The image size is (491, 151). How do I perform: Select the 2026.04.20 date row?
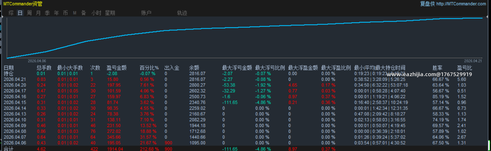(15, 85)
